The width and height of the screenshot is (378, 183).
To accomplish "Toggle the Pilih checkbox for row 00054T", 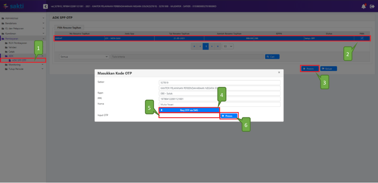I will (x=362, y=38).
